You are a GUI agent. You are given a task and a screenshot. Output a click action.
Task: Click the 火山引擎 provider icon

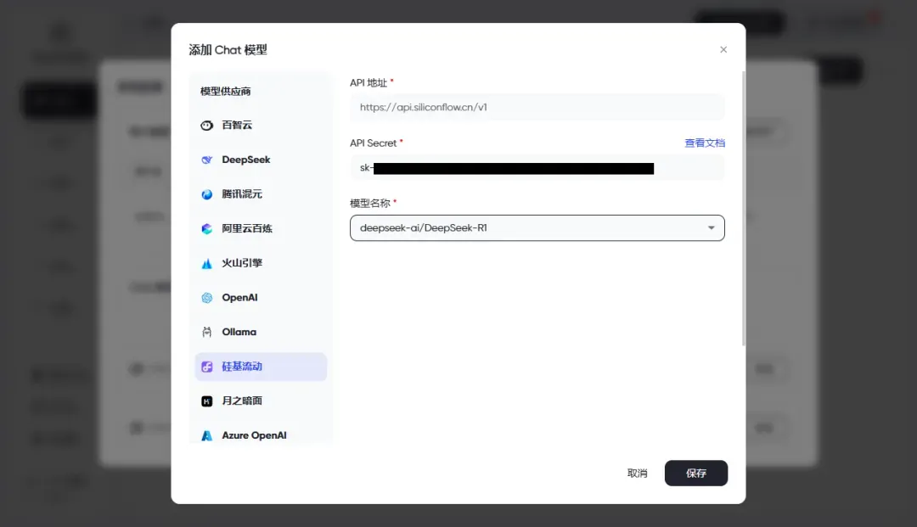pyautogui.click(x=206, y=263)
